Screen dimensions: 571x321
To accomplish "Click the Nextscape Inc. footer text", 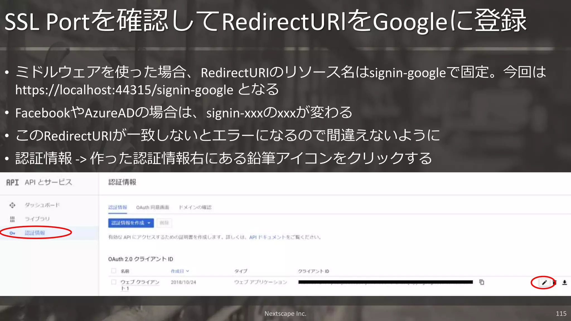I will point(285,313).
